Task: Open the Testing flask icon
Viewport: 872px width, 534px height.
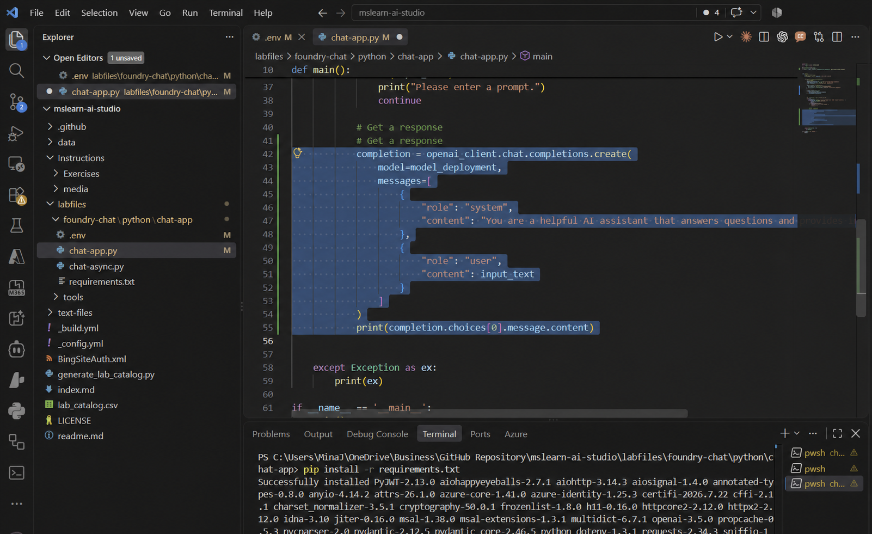Action: click(16, 225)
